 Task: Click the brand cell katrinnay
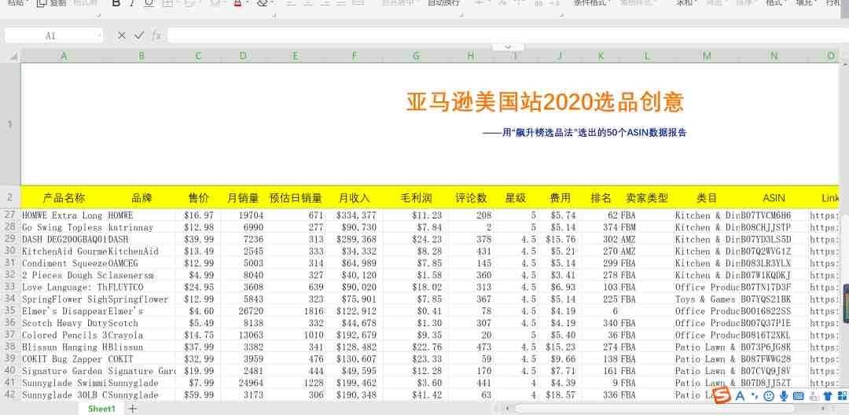coord(141,227)
